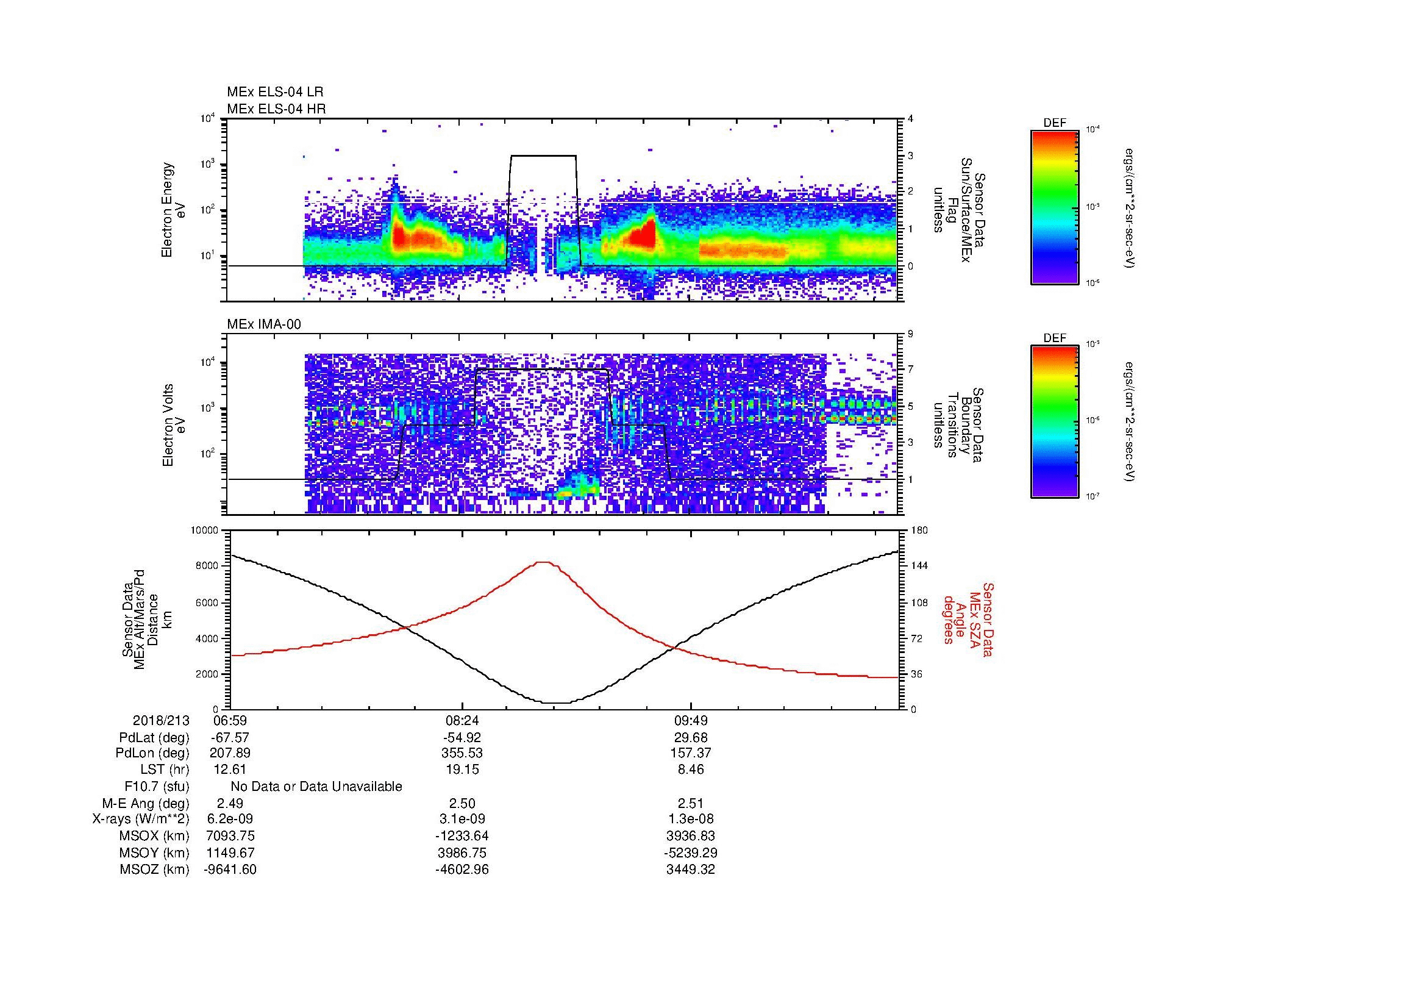Click the 'MSOY (km)' row label

pos(154,853)
